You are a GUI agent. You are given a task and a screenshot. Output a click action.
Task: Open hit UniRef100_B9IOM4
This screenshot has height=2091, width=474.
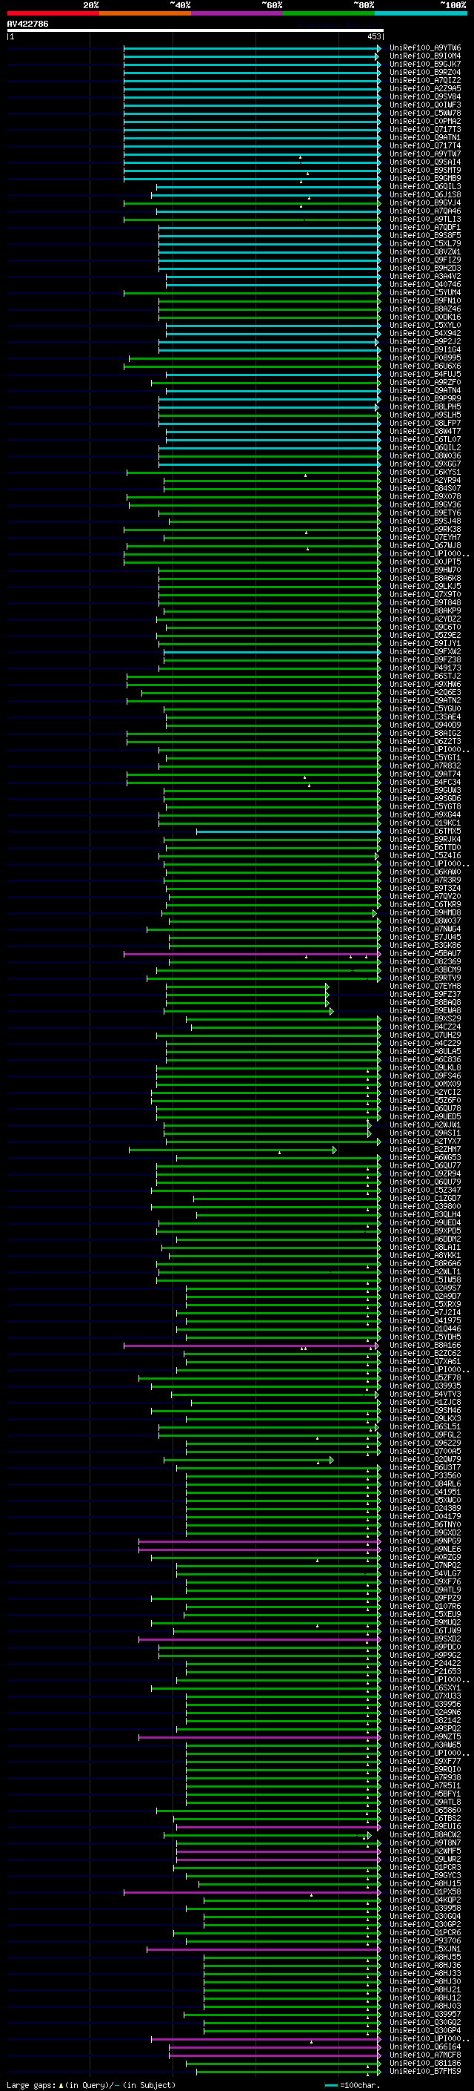(425, 56)
